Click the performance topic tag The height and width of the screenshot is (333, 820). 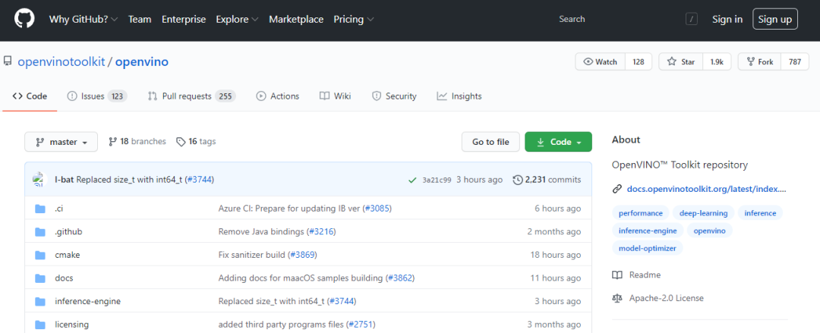641,212
